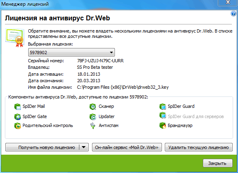Click the Родительский контроль icon
Viewport: 238px width, 173px height.
coord(18,126)
